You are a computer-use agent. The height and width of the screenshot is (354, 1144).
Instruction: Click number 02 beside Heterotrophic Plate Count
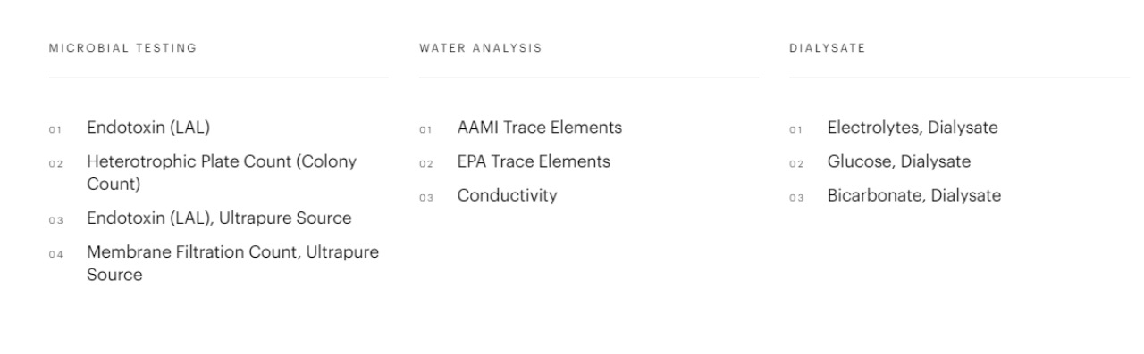coord(55,164)
